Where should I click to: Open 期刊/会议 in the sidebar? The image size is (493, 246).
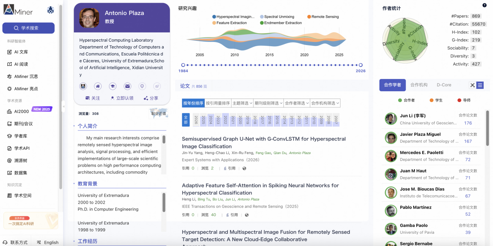point(20,124)
